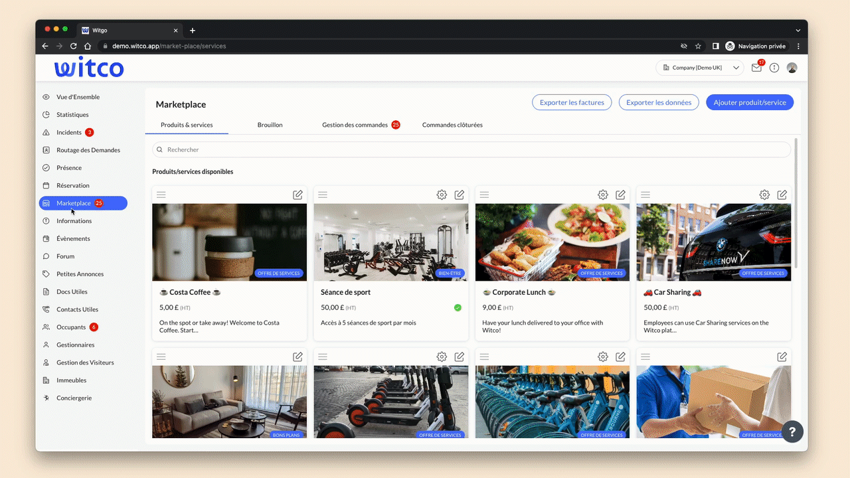Go to Conciergerie in sidebar

pos(74,398)
